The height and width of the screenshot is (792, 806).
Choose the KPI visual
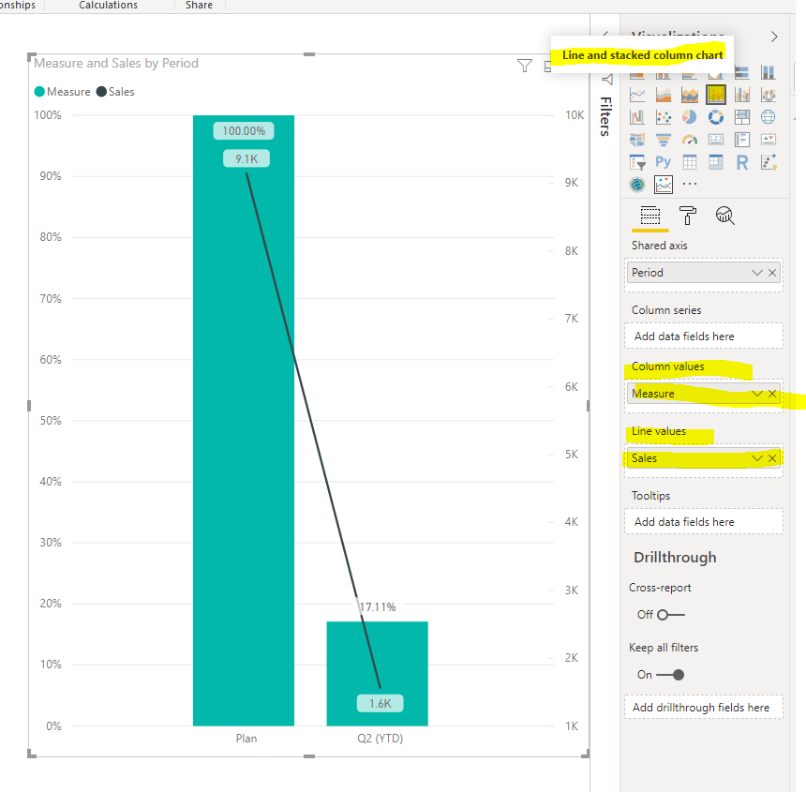(x=768, y=140)
